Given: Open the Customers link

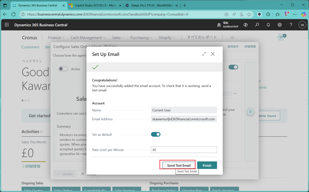Looking at the screenshot, I should coord(30,47).
